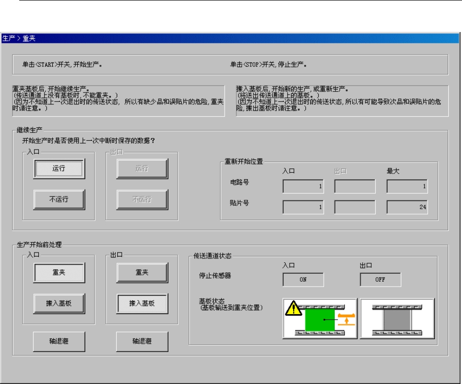Click 轴退避 button below 入口 group
The width and height of the screenshot is (462, 384).
(x=59, y=342)
